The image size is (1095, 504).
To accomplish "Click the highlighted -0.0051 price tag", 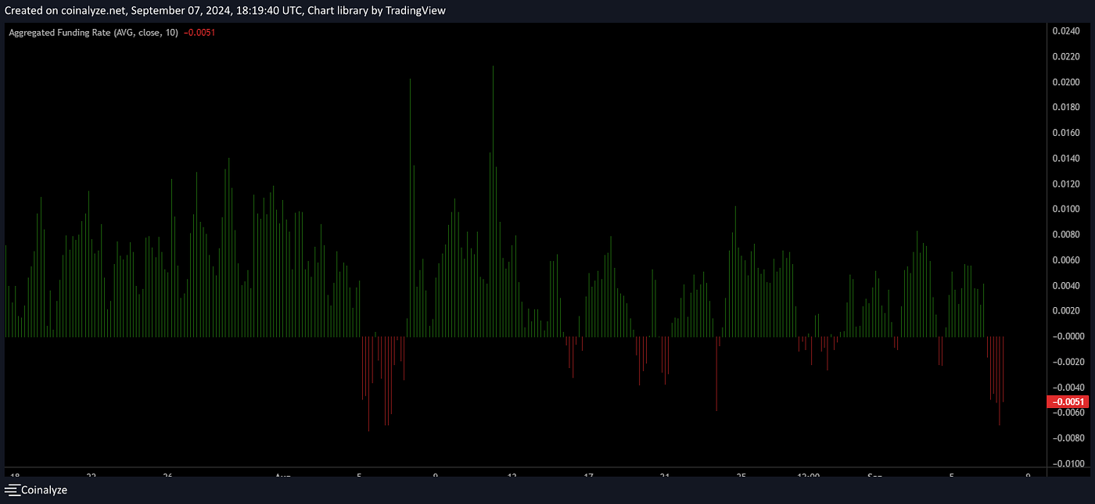I will [x=1069, y=400].
